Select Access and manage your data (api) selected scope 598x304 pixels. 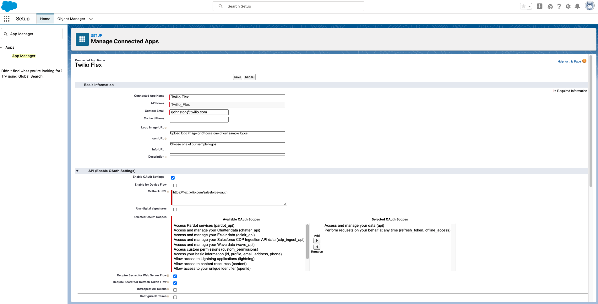click(354, 225)
